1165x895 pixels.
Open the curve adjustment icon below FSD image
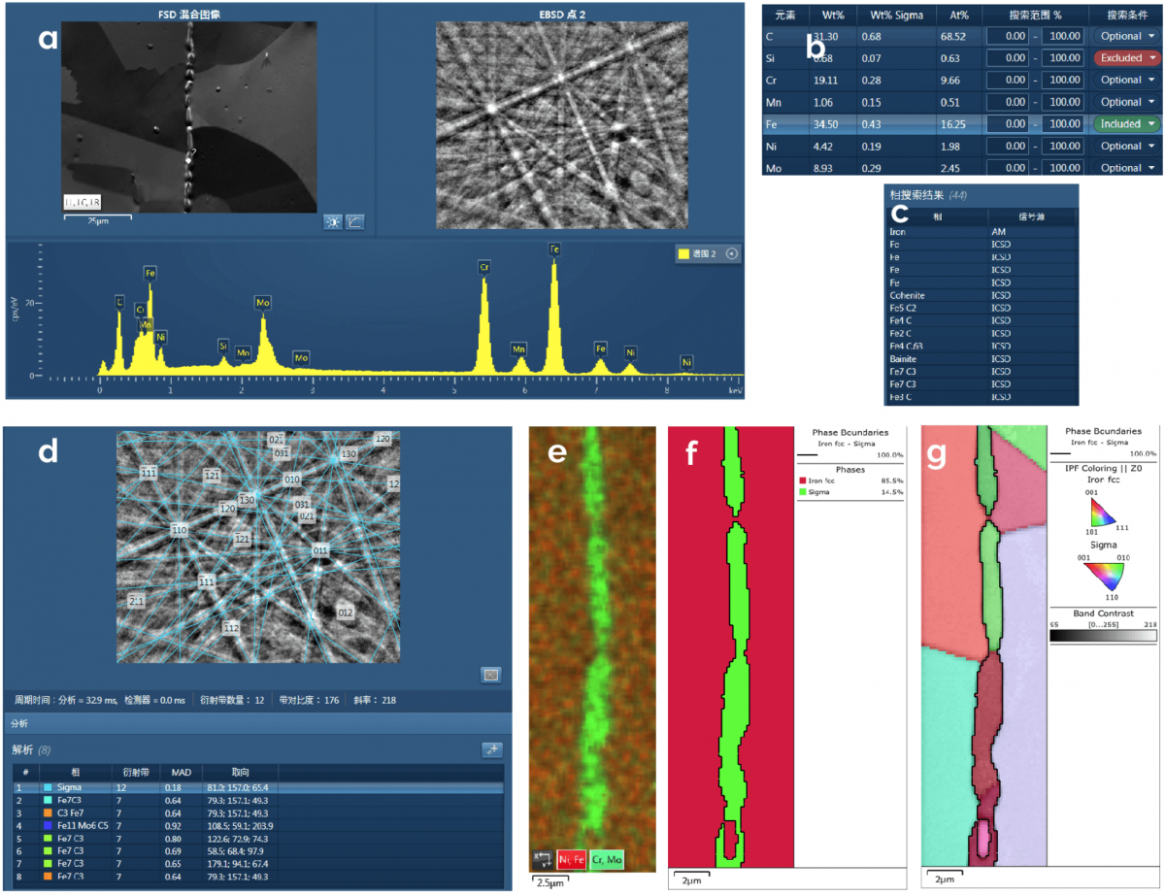(355, 221)
